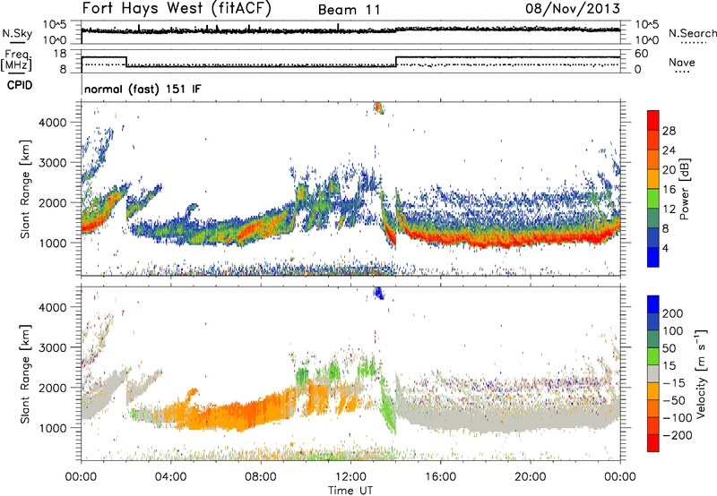Click the 'Power [dB]' colorbar label
717x496 pixels.
[685, 189]
